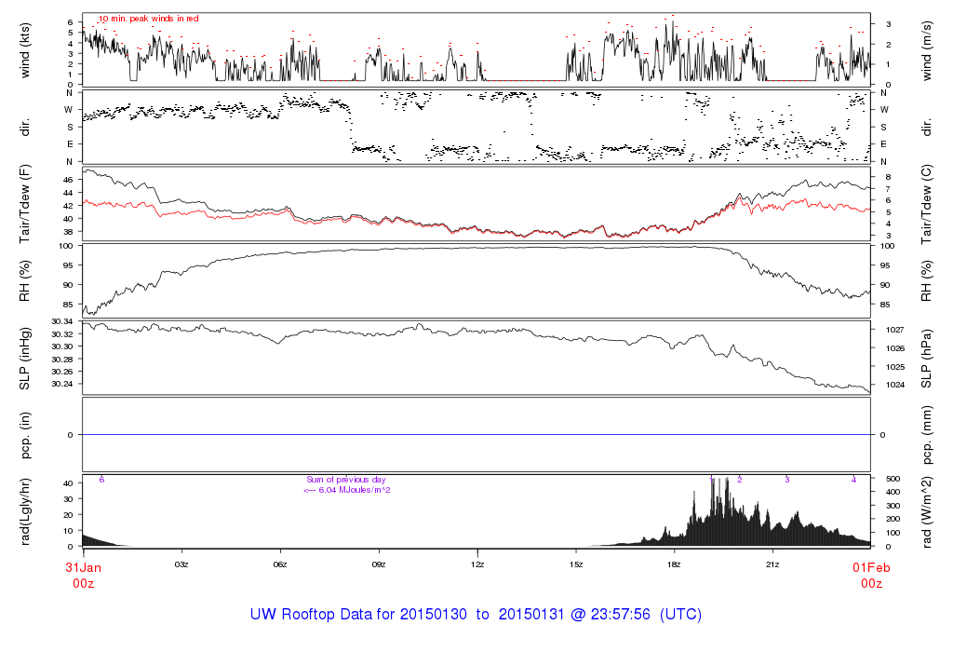The width and height of the screenshot is (953, 652).
Task: Select the red "01Feb" end date label
Action: (871, 567)
